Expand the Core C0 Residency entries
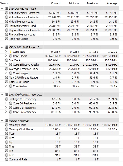This screenshot has height=166, width=123. 6,103
